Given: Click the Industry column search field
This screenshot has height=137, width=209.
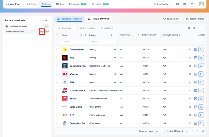Looking at the screenshot, I should coord(103,41).
